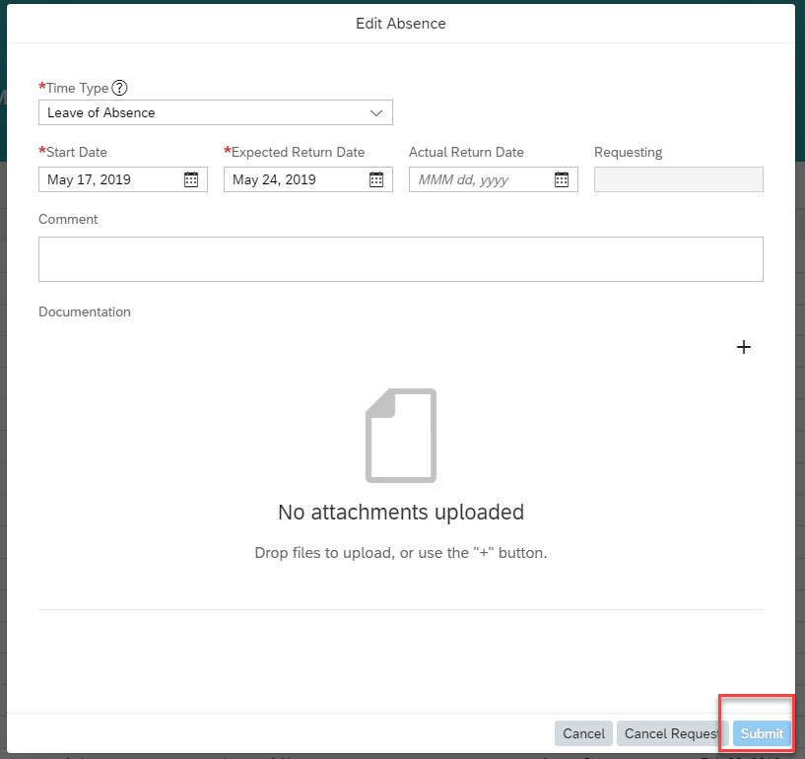The image size is (805, 759).
Task: Click the 'Drop files to upload' hint text
Action: (x=401, y=553)
